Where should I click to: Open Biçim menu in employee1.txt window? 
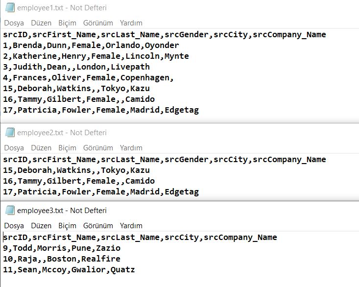67,23
